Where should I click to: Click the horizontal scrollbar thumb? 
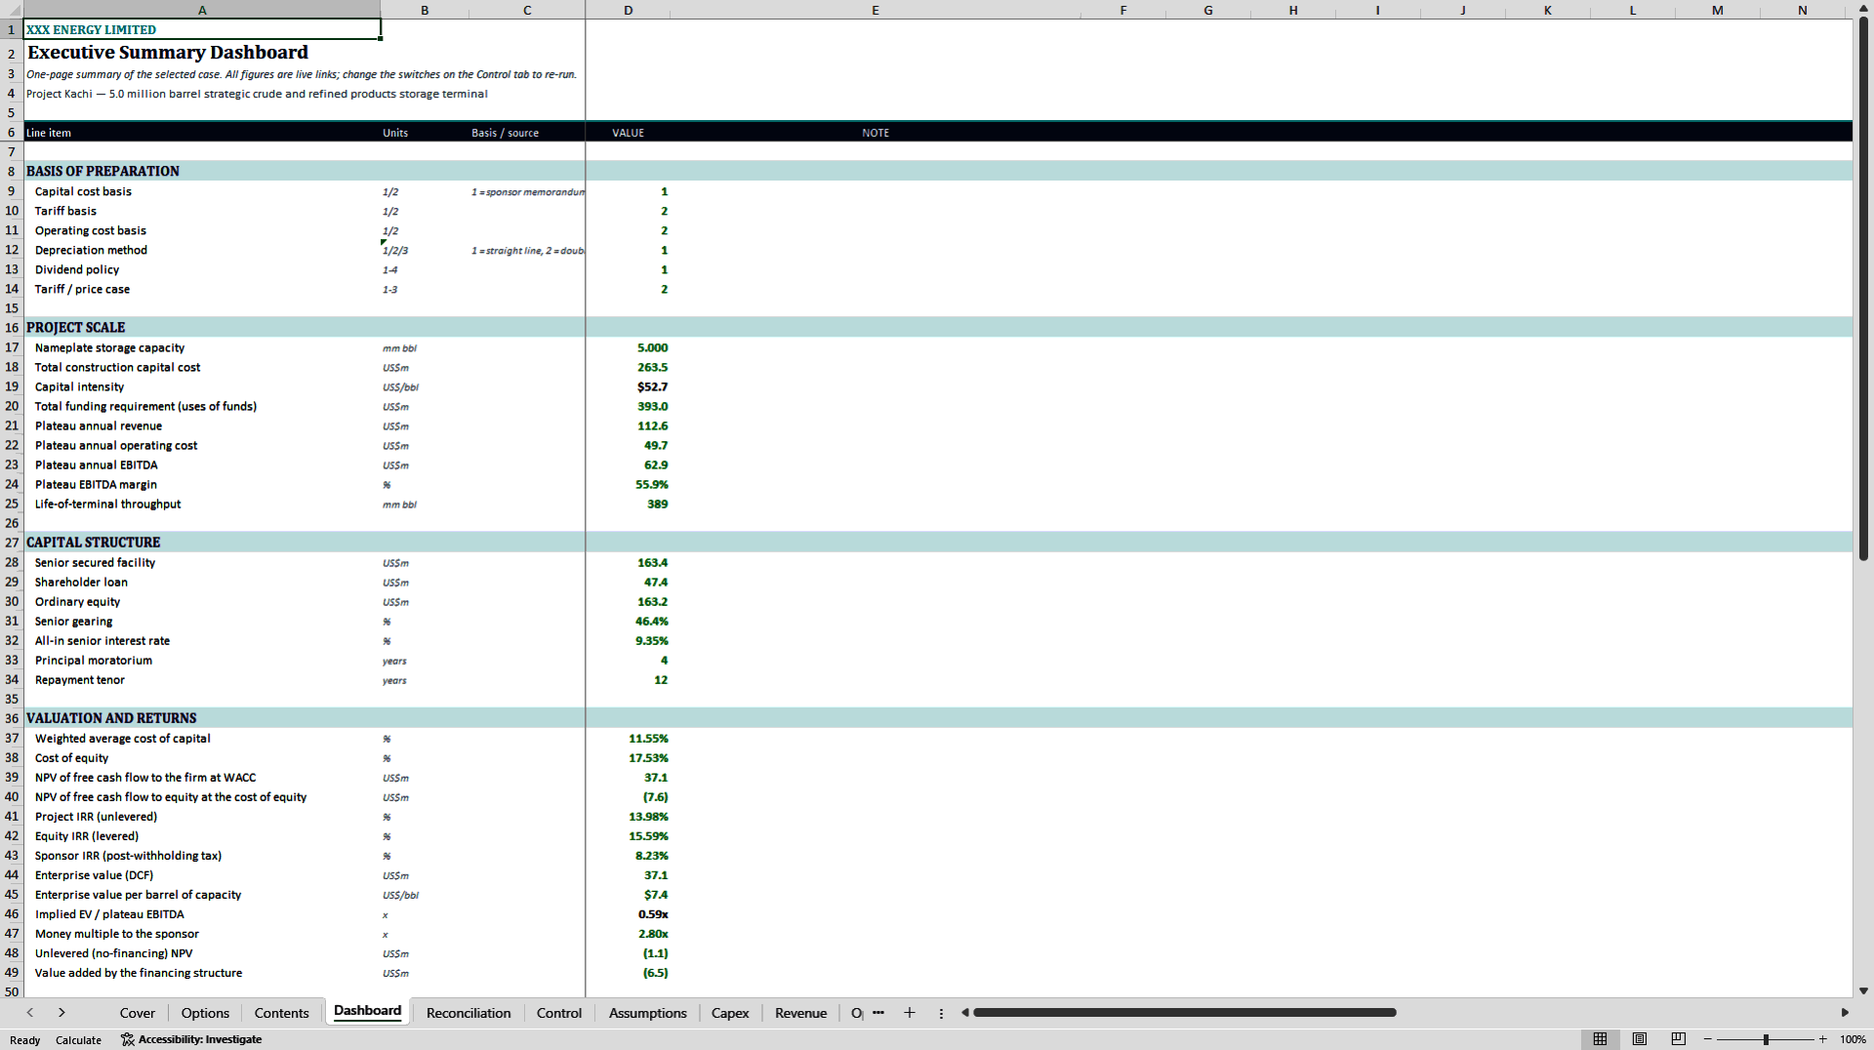1185,1013
